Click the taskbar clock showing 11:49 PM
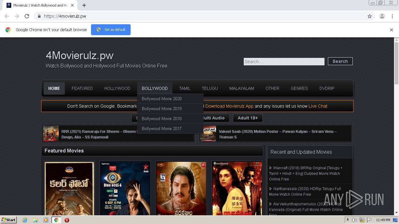Image resolution: width=399 pixels, height=224 pixels. click(383, 220)
